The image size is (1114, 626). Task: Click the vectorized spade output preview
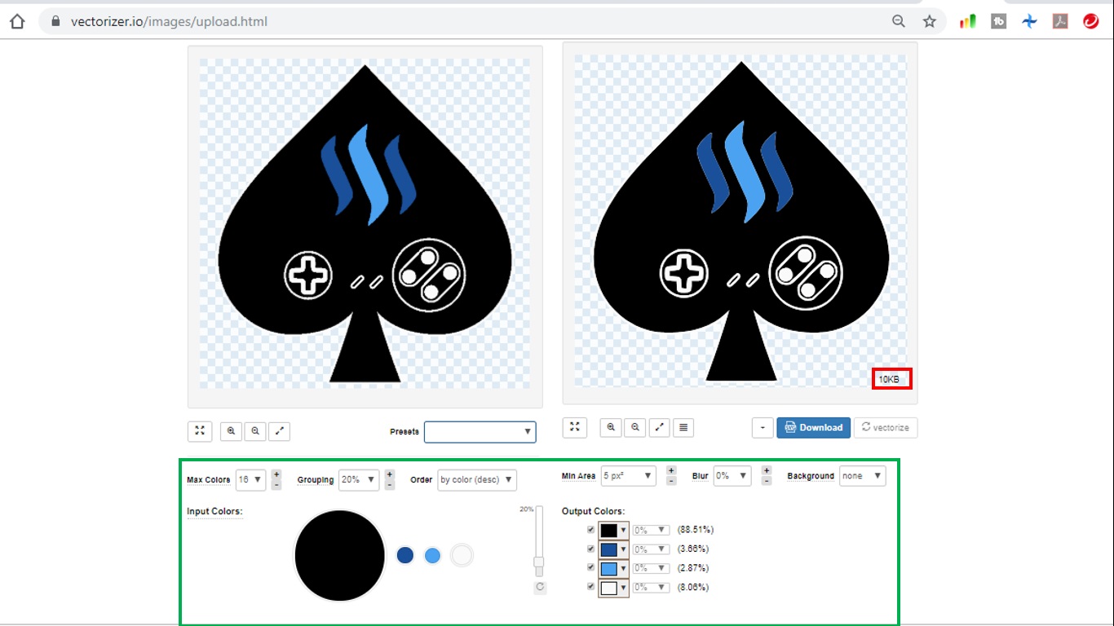tap(740, 221)
